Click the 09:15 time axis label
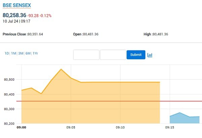Image resolution: width=202 pixels, height=138 pixels. pos(170,128)
